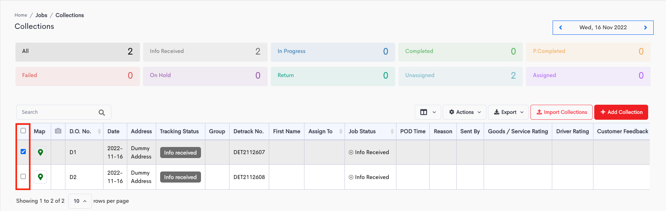The width and height of the screenshot is (666, 211).
Task: Go to next date with right arrow
Action: pyautogui.click(x=645, y=28)
